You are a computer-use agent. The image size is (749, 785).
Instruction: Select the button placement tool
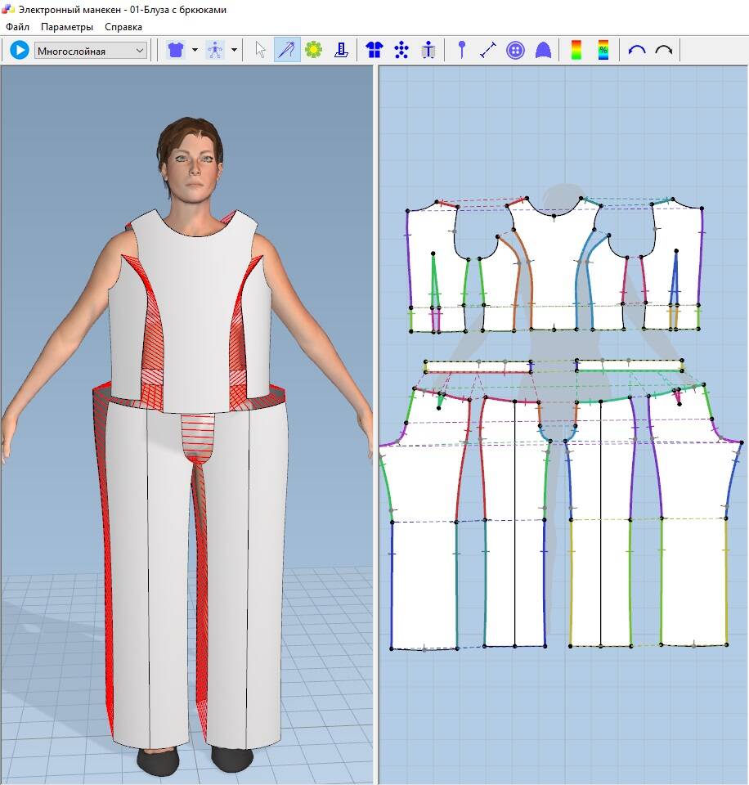[515, 51]
